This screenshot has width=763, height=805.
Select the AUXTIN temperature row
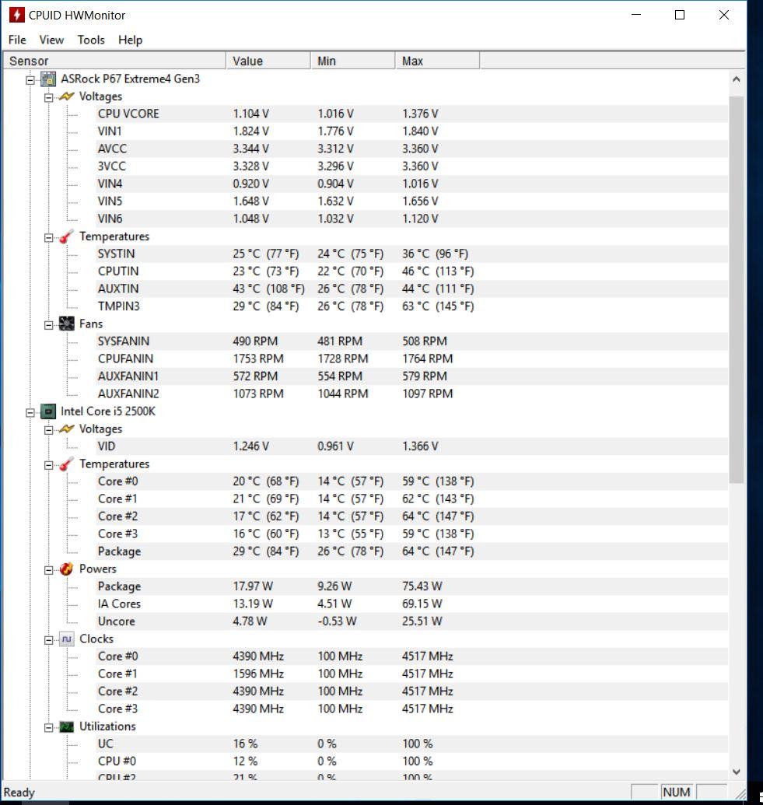[411, 289]
